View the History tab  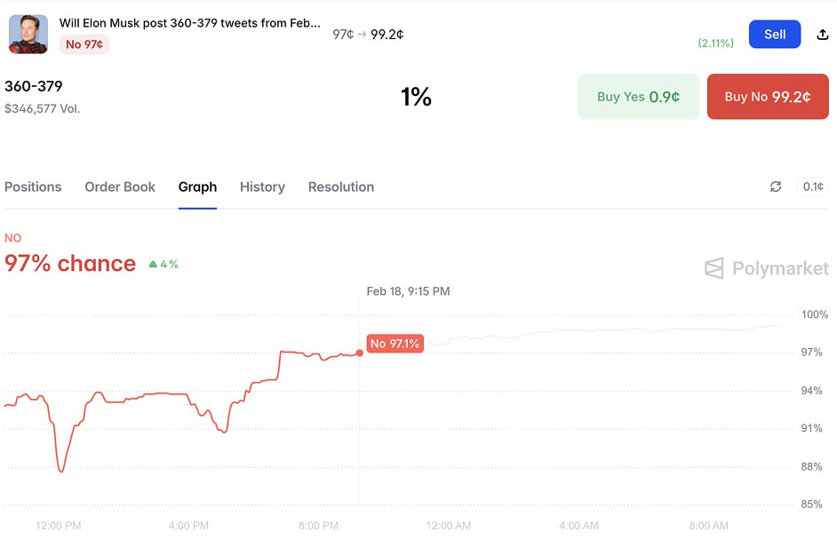[x=262, y=187]
